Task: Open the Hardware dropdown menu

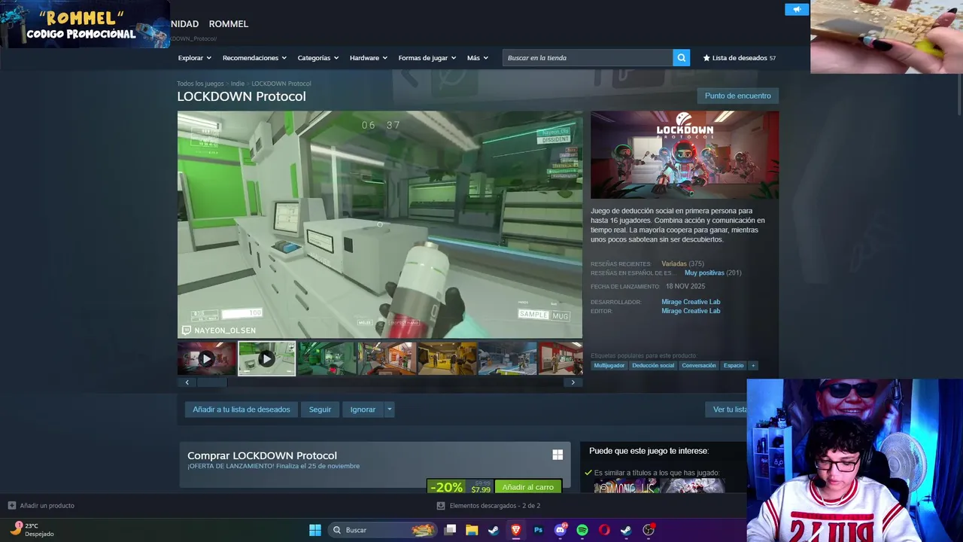Action: pyautogui.click(x=369, y=58)
